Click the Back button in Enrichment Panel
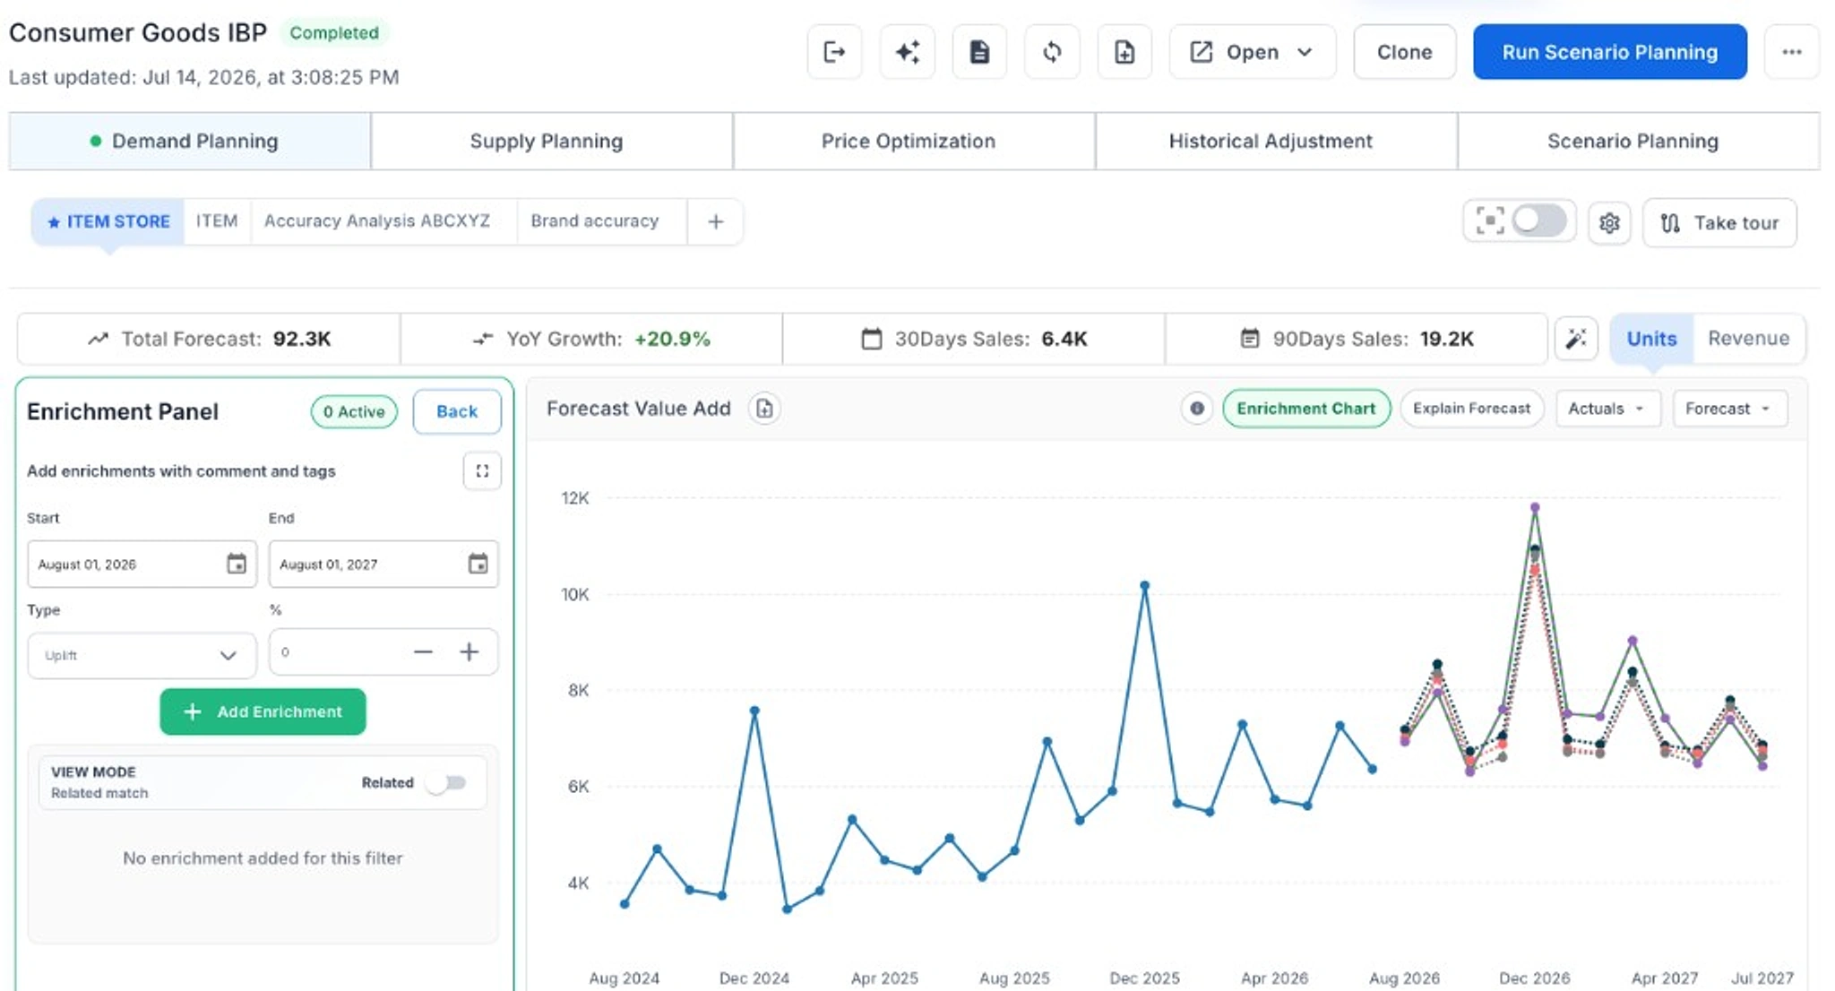 (457, 411)
